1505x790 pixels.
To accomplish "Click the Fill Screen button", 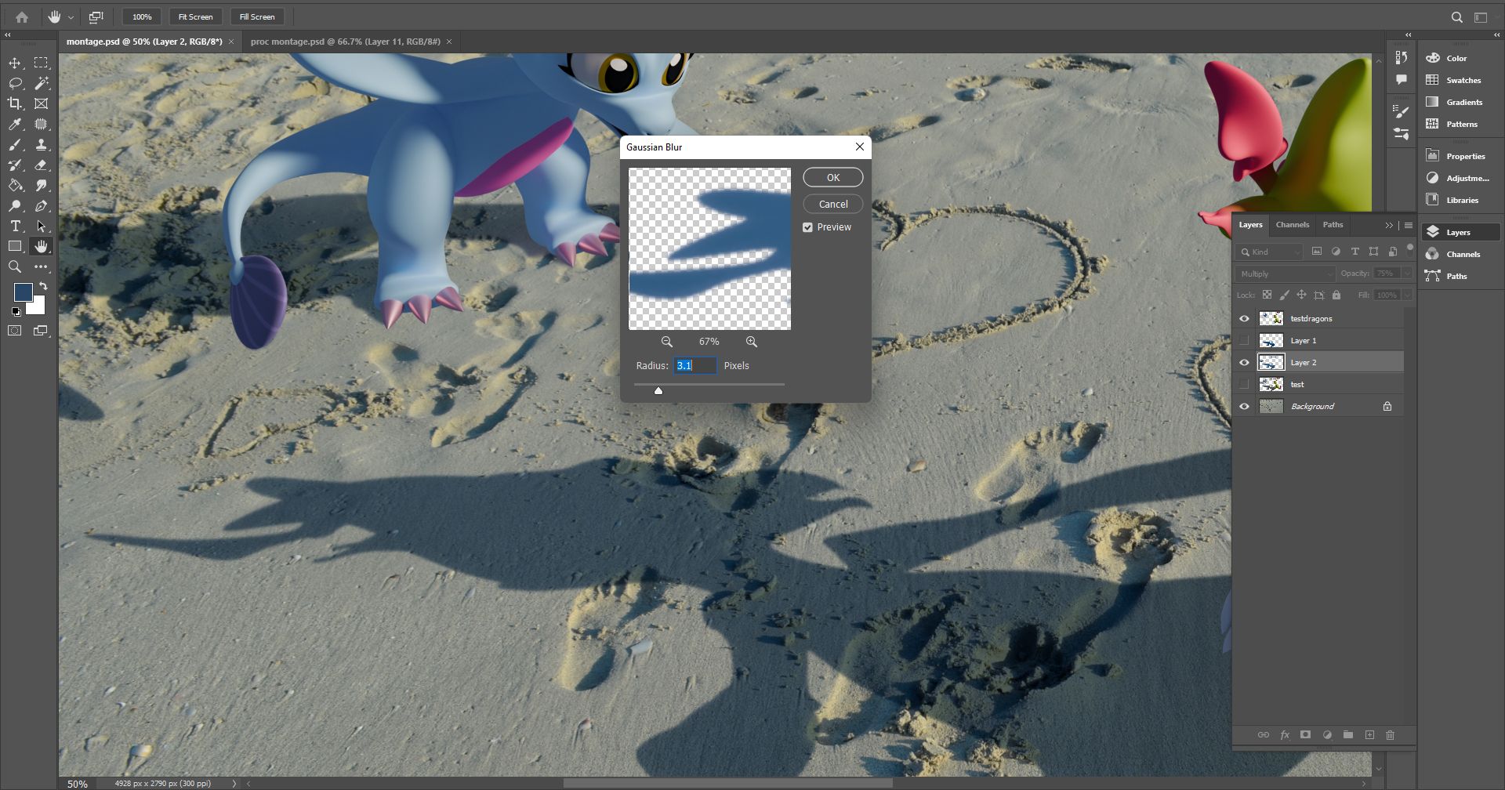I will click(x=257, y=16).
